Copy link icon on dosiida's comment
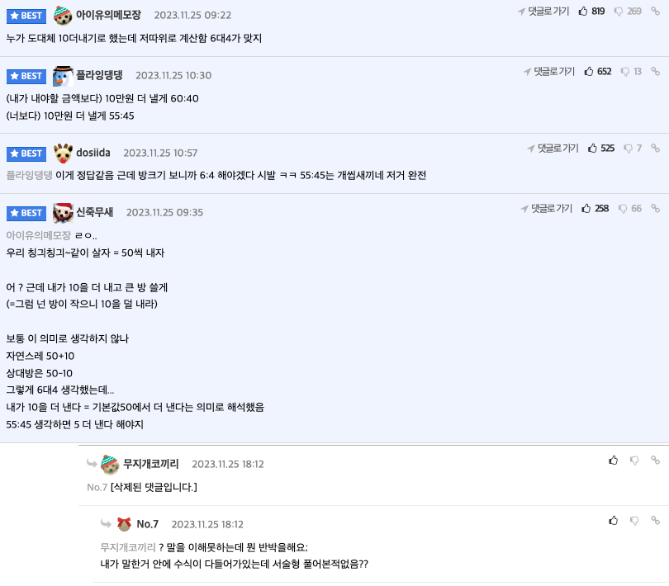669x586 pixels. click(x=656, y=149)
